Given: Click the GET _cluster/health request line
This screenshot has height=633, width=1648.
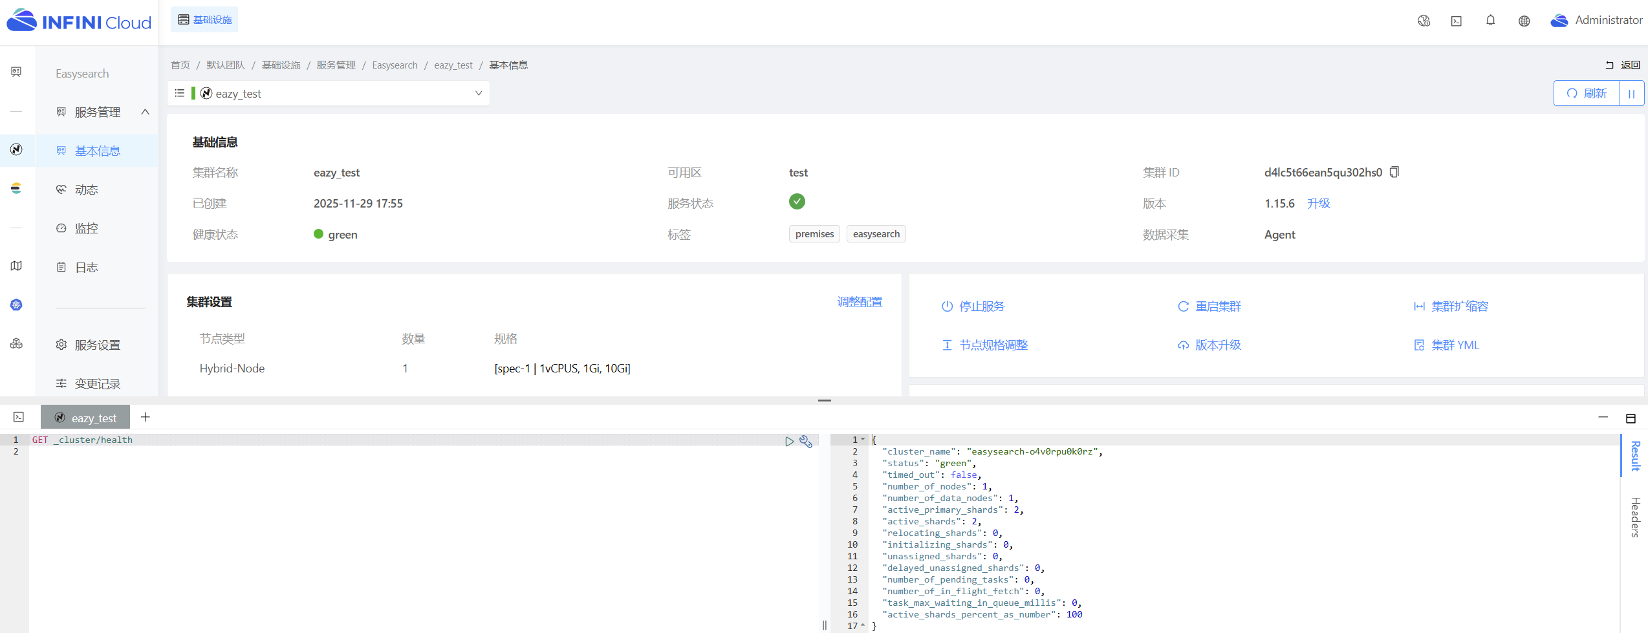Looking at the screenshot, I should click(x=82, y=440).
